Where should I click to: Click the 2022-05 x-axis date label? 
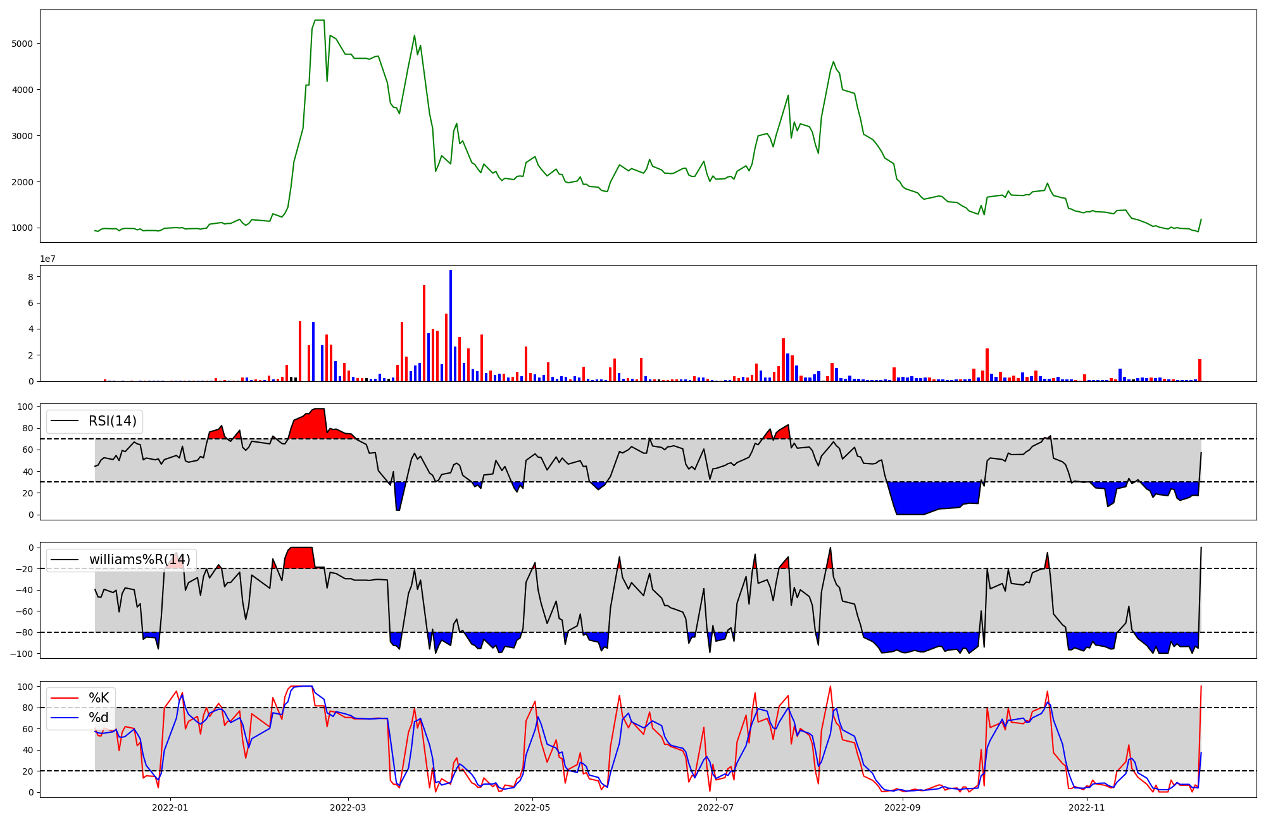532,807
